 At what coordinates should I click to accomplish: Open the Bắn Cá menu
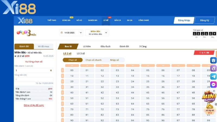click(x=118, y=20)
